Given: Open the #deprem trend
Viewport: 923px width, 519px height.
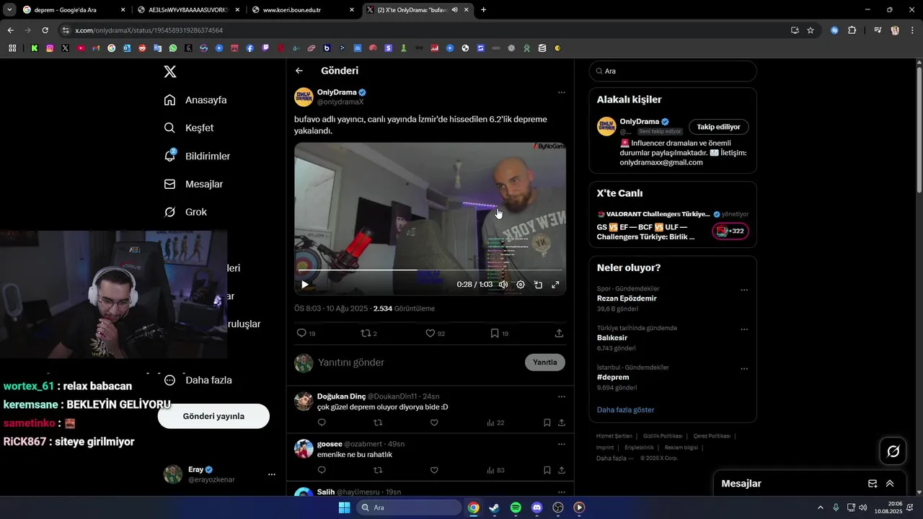Looking at the screenshot, I should click(613, 377).
